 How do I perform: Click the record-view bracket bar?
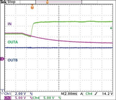(x=59, y=2)
